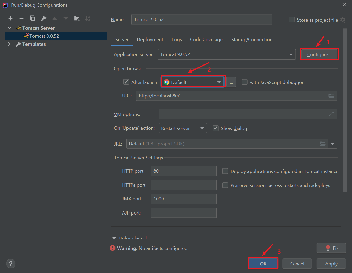Expand the Templates tree node

(9, 44)
